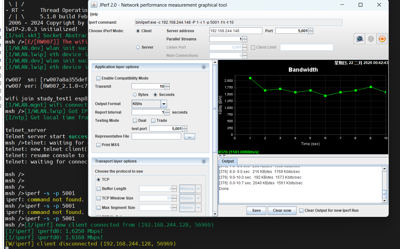Enable Trade testing mode
The width and height of the screenshot is (400, 249).
pos(153,121)
